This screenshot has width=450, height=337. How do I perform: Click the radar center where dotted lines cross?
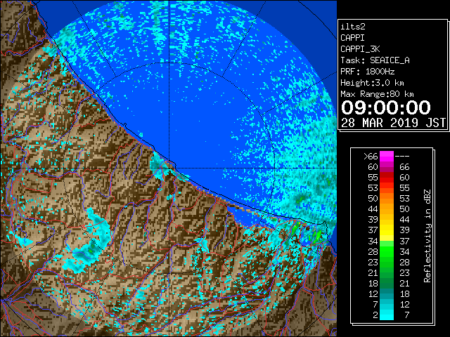[169, 168]
